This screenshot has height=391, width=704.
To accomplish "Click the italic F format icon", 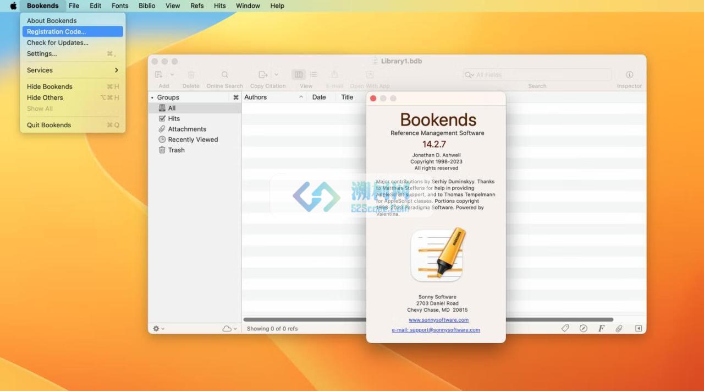I will point(601,328).
